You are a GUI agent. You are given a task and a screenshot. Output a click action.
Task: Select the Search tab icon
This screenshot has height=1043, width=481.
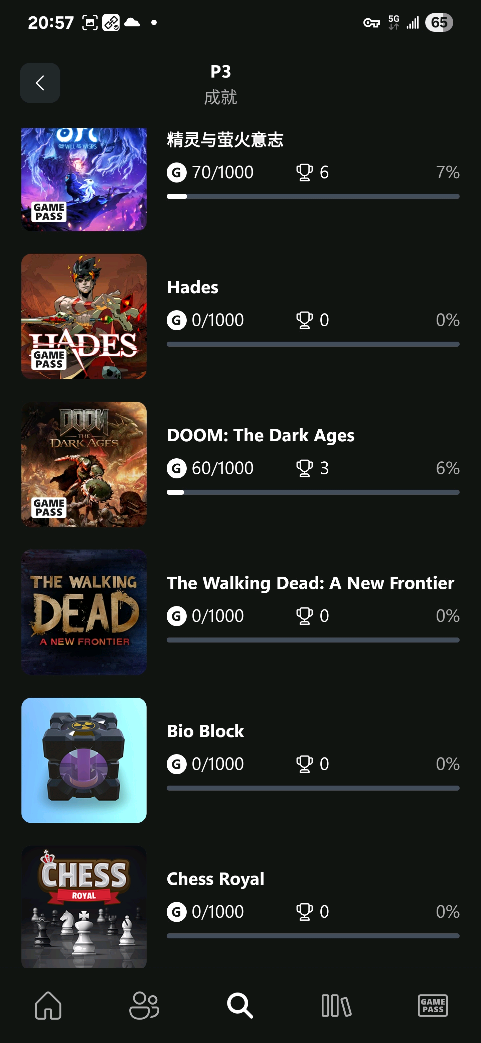click(x=240, y=1005)
